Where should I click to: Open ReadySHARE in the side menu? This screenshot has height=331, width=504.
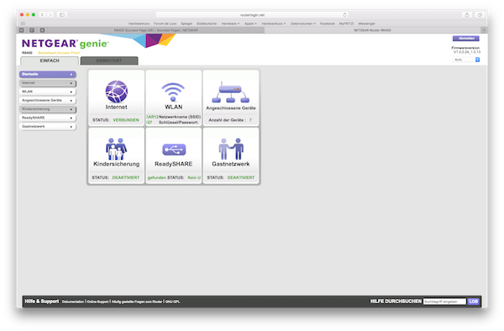click(48, 118)
